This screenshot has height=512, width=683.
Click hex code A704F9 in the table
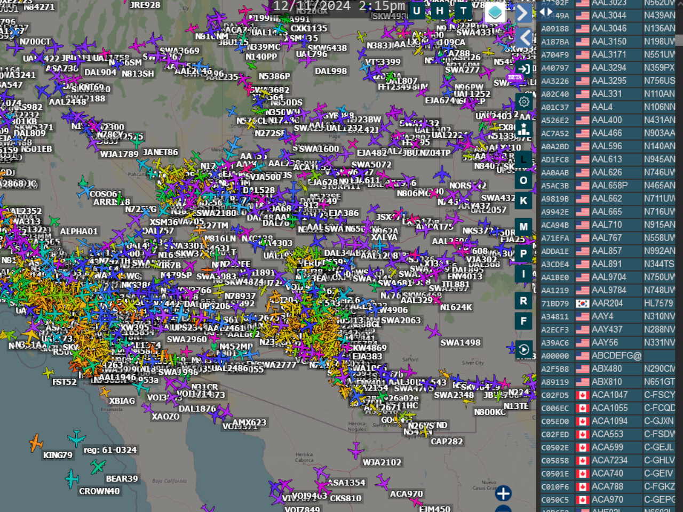tap(555, 55)
